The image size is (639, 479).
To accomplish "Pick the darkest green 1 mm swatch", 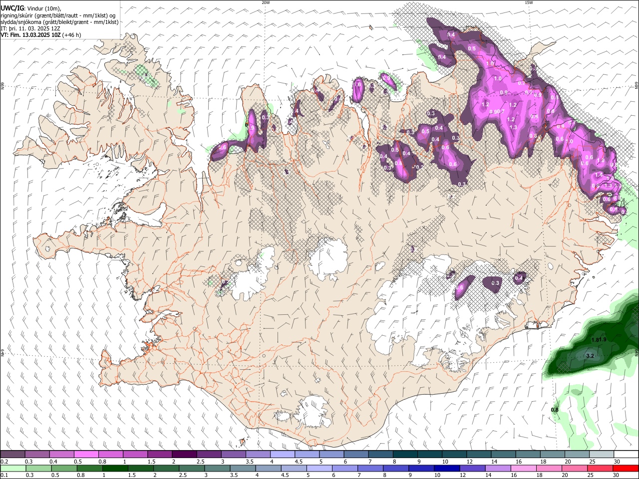I will pos(116,468).
